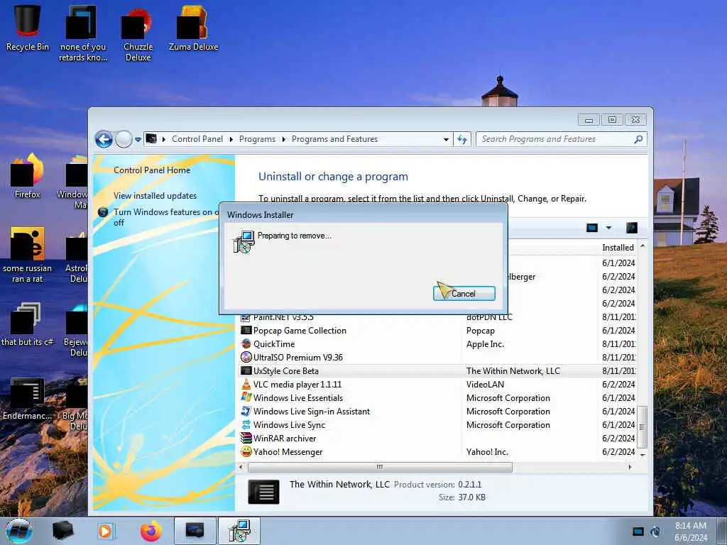This screenshot has width=727, height=545.
Task: Expand the address bar history dropdown
Action: [x=446, y=140]
